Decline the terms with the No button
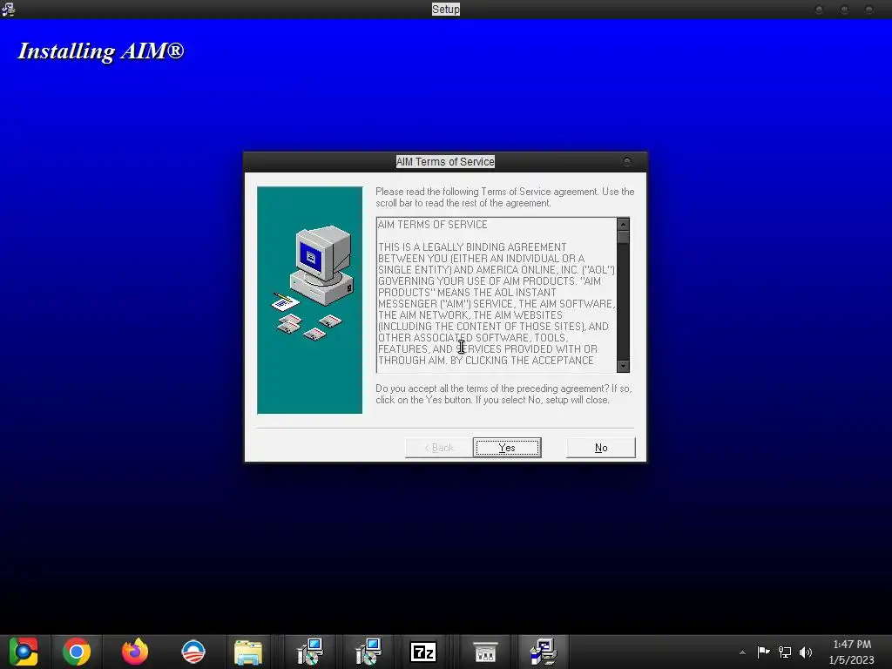This screenshot has height=669, width=892. [x=601, y=448]
